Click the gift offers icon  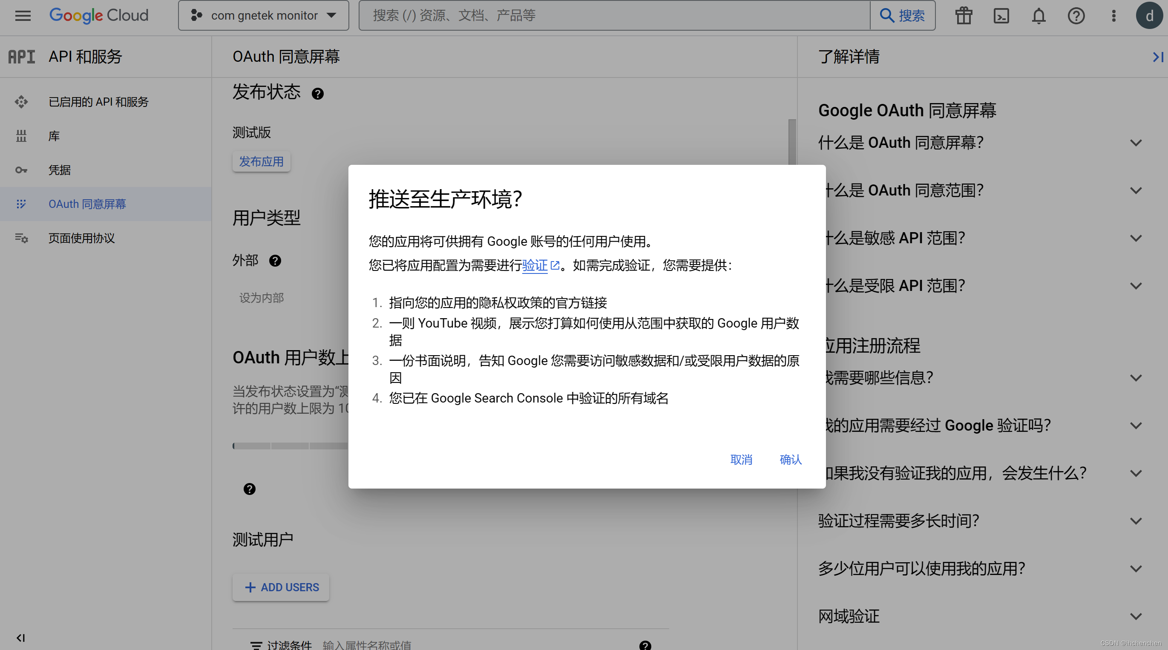coord(963,15)
